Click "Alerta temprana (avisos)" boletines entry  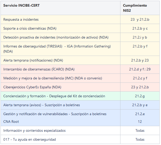[x=42, y=105]
